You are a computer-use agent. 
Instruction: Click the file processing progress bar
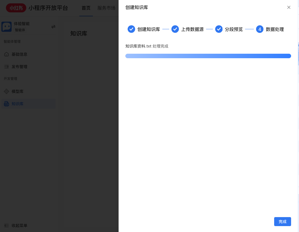[x=208, y=56]
